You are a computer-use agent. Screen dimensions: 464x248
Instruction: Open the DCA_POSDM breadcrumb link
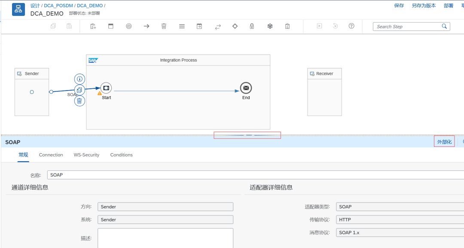tap(58, 6)
